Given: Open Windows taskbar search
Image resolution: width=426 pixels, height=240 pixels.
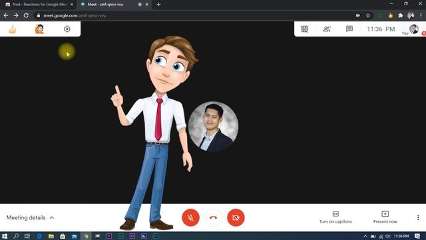Looking at the screenshot, I should pos(16,236).
